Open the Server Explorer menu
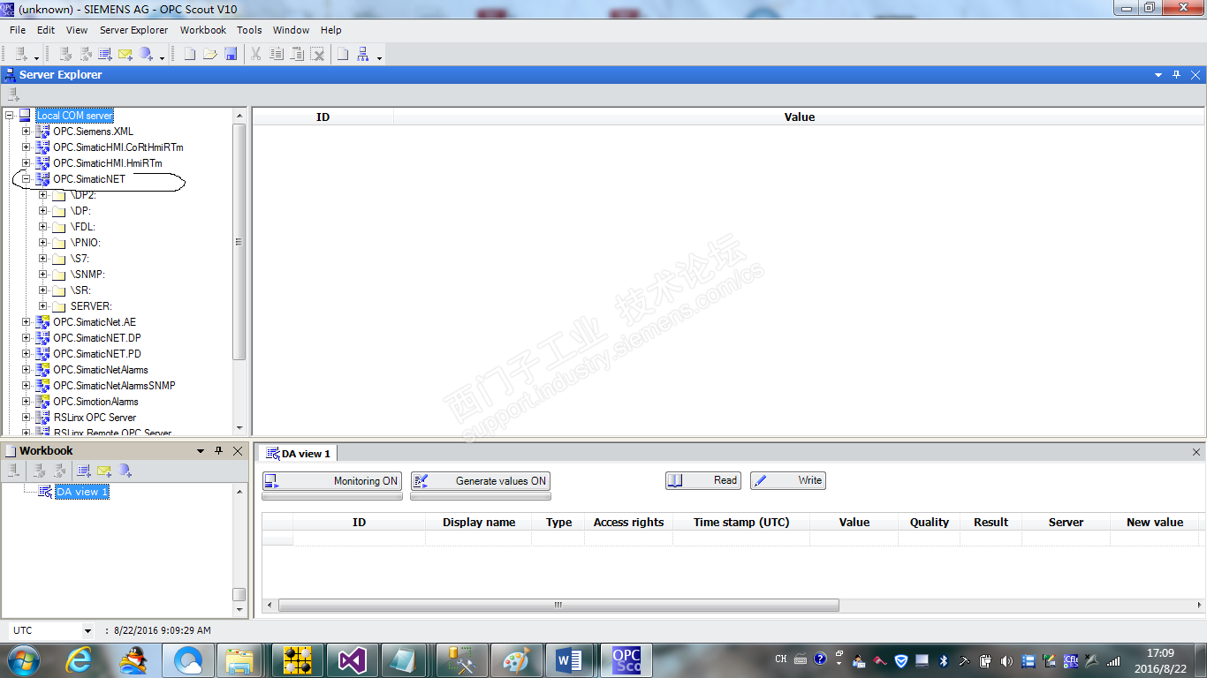This screenshot has height=678, width=1207. [133, 30]
